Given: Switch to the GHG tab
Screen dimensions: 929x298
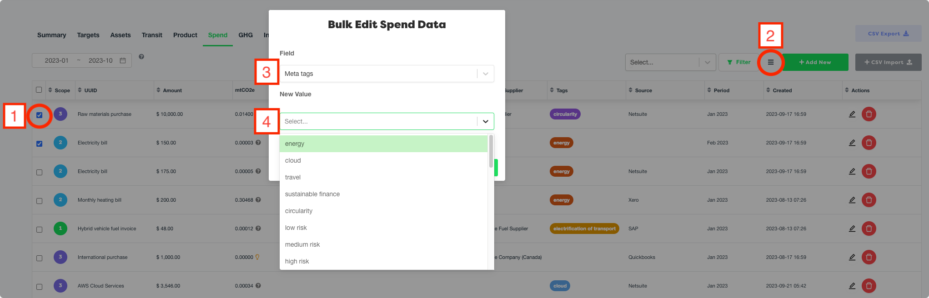Looking at the screenshot, I should (246, 35).
